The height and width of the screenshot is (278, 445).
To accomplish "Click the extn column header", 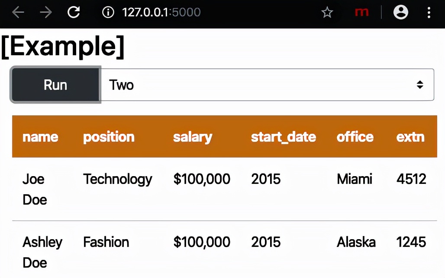I will tap(410, 137).
